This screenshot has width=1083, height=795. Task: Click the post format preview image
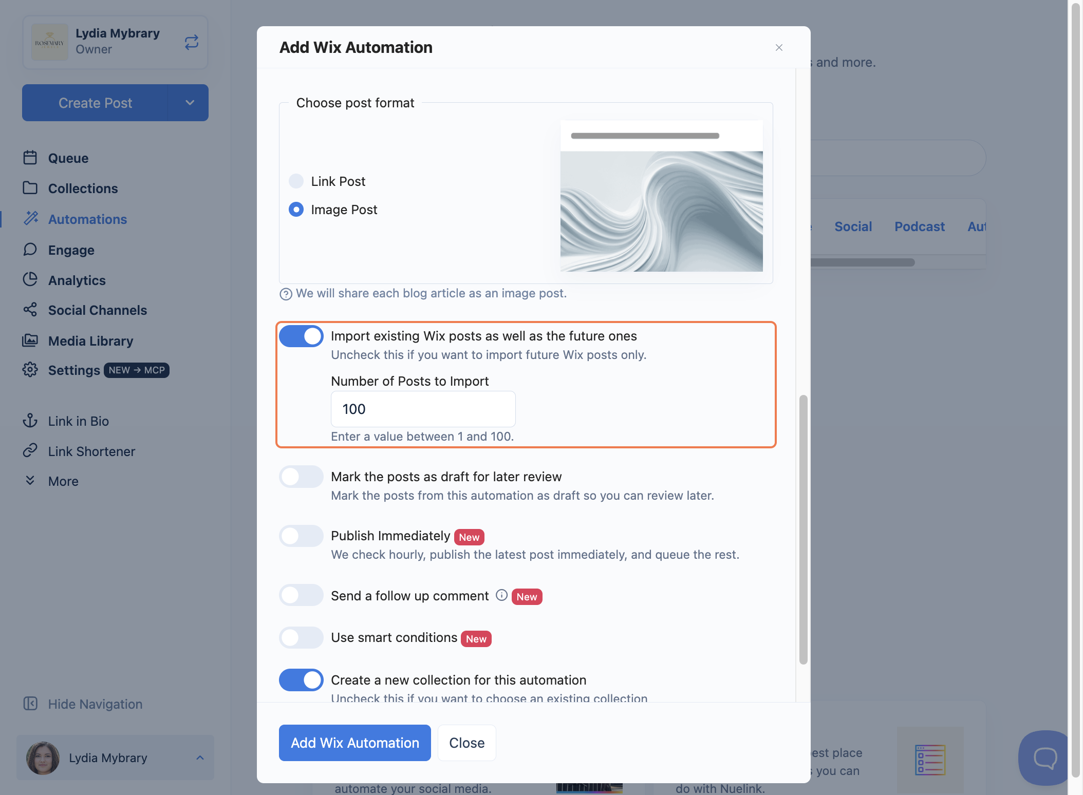[x=662, y=196]
